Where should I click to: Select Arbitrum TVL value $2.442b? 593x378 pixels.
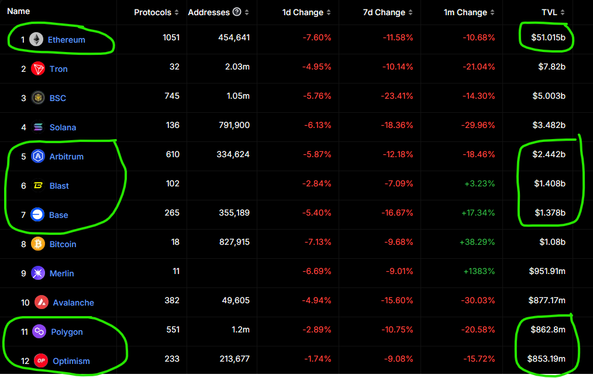point(549,154)
